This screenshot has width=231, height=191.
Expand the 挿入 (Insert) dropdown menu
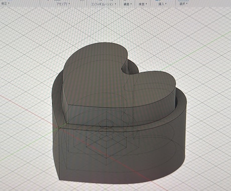tap(162, 4)
